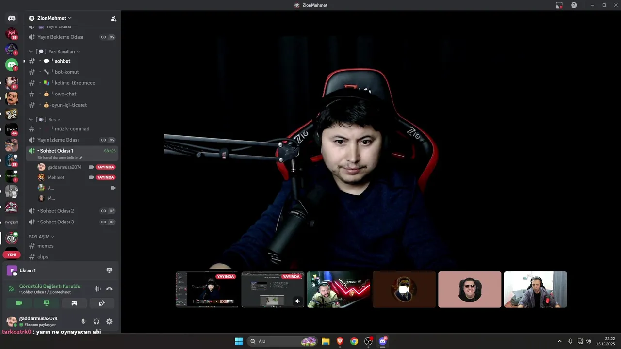
Task: Disconnect from the voice channel
Action: pyautogui.click(x=109, y=289)
